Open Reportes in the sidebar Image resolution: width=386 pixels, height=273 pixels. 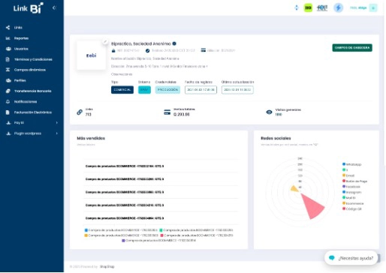tap(21, 38)
